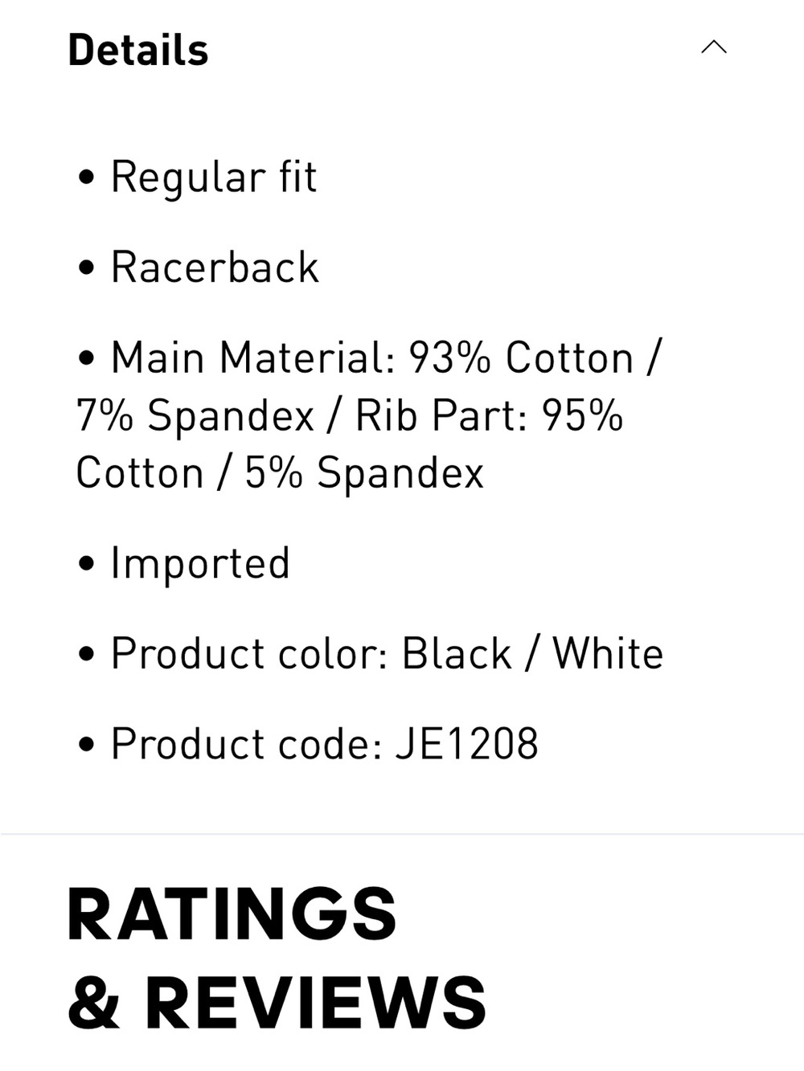Viewport: 804px width, 1071px height.
Task: Collapse the Details section chevron
Action: pyautogui.click(x=713, y=47)
